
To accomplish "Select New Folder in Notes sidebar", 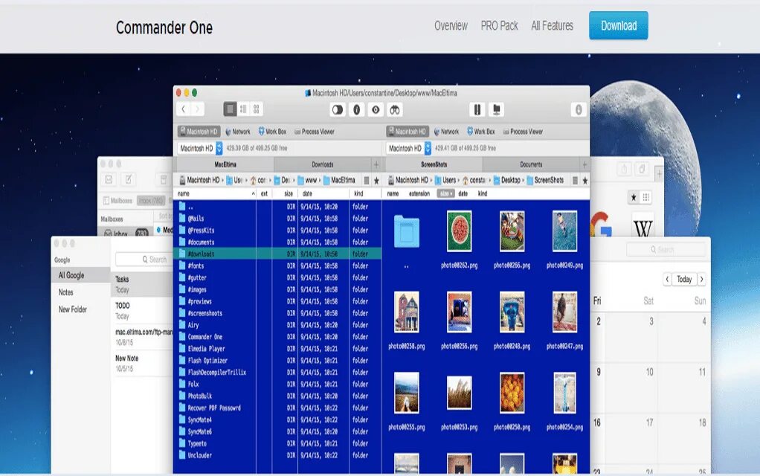I will click(x=73, y=309).
